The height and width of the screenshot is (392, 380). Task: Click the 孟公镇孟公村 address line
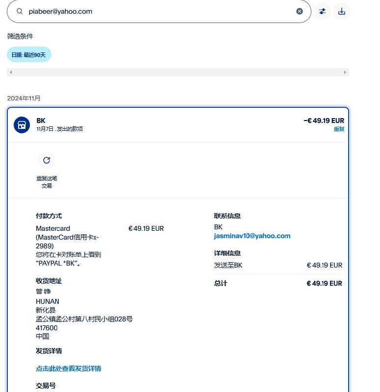point(84,319)
